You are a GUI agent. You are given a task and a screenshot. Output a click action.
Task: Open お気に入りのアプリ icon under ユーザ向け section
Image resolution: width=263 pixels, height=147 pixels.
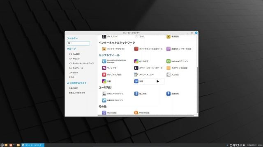click(x=104, y=94)
